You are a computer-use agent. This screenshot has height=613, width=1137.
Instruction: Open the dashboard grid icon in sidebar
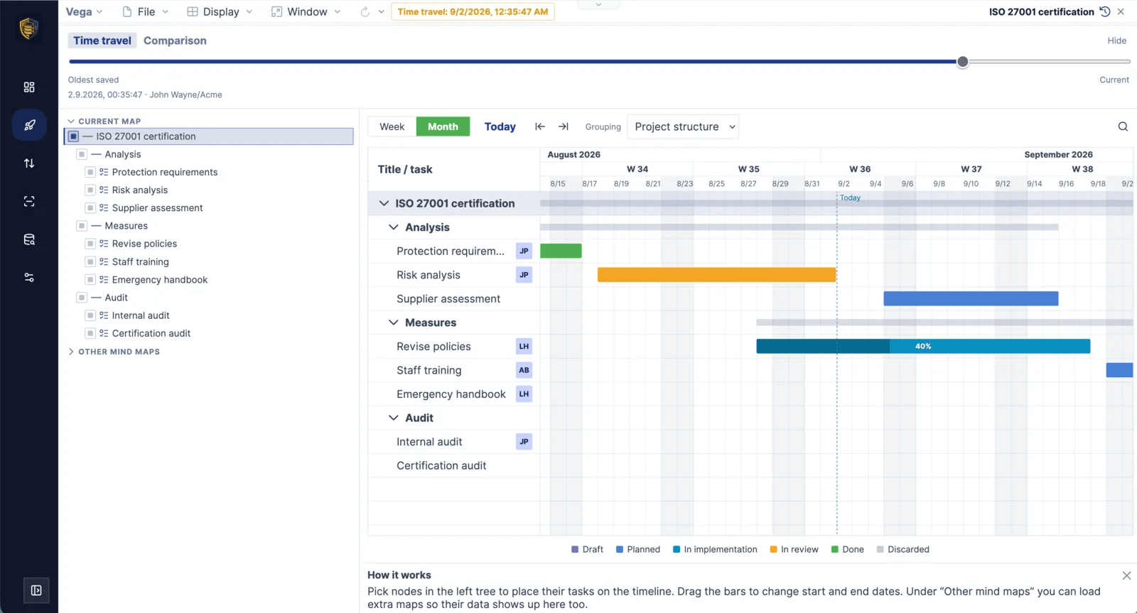tap(29, 87)
